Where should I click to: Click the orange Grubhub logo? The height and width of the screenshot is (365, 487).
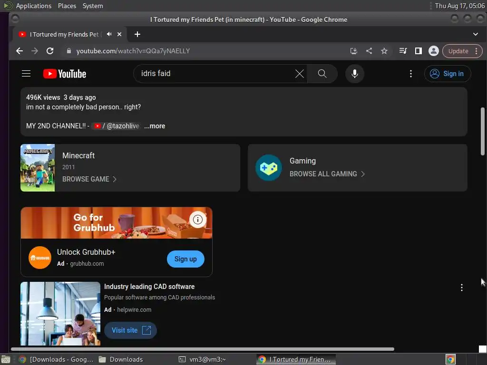pyautogui.click(x=40, y=258)
